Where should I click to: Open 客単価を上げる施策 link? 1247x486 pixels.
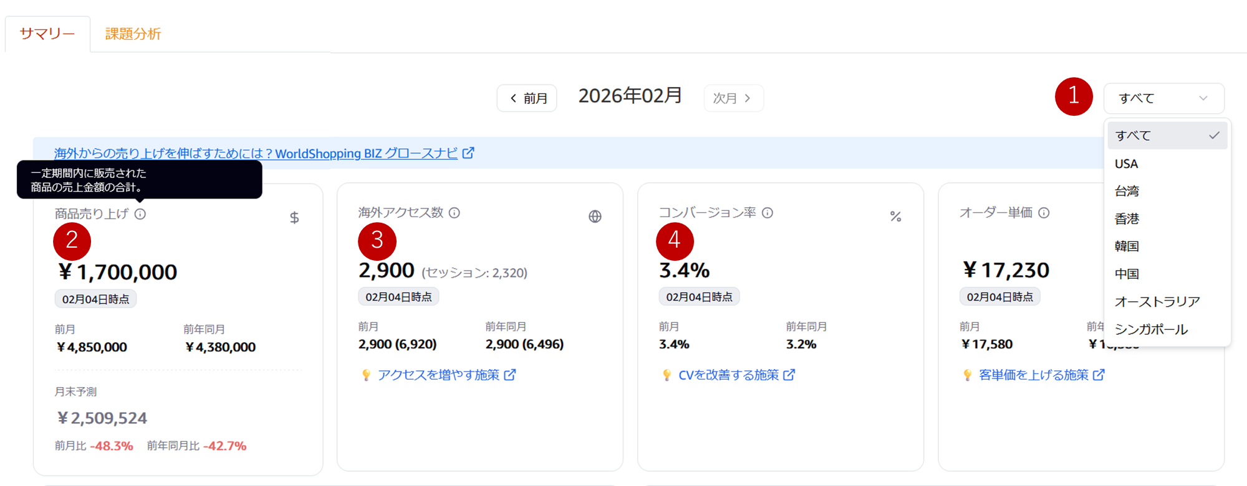click(x=1033, y=375)
